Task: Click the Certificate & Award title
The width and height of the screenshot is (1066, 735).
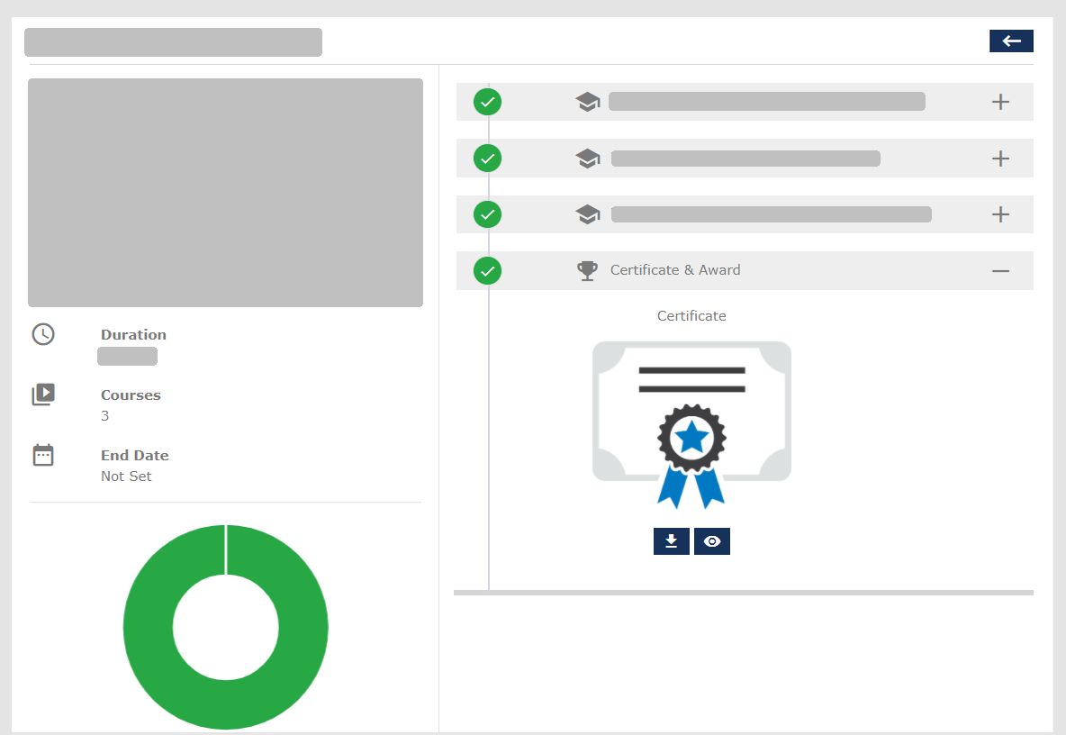Action: pyautogui.click(x=675, y=270)
